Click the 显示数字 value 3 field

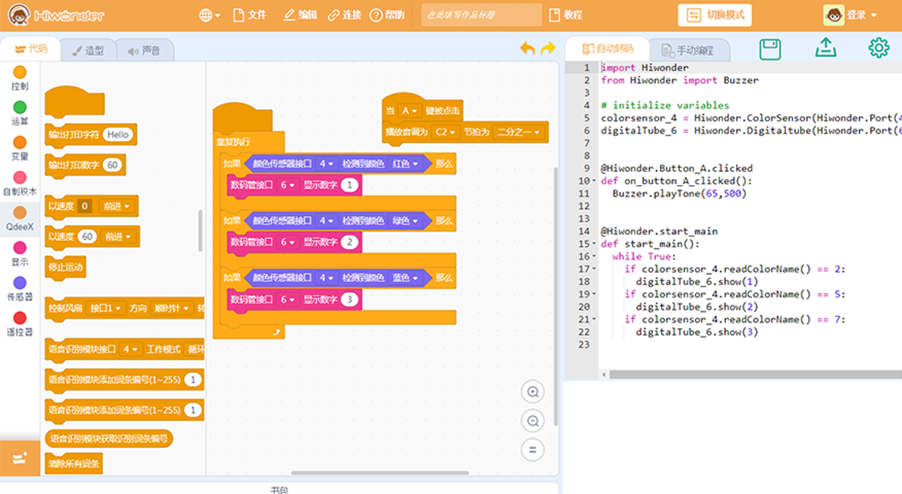pos(349,299)
